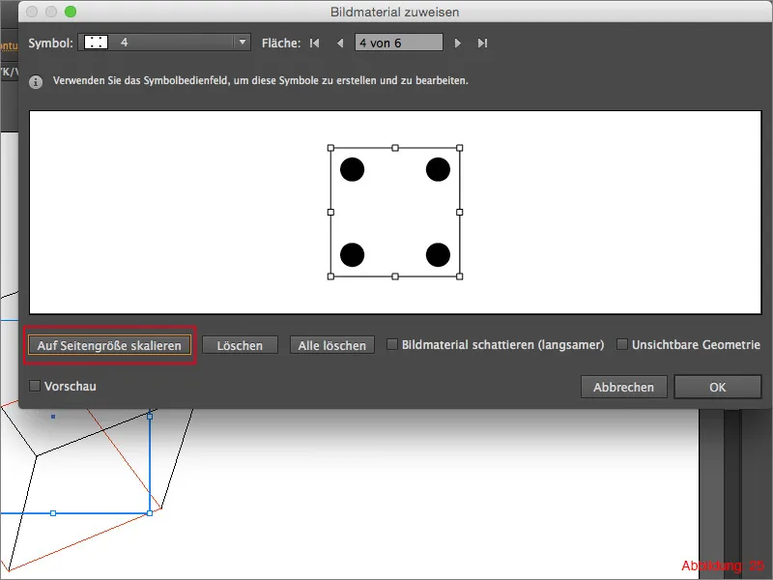This screenshot has height=580, width=773.
Task: Click the Symbol label text
Action: point(51,43)
